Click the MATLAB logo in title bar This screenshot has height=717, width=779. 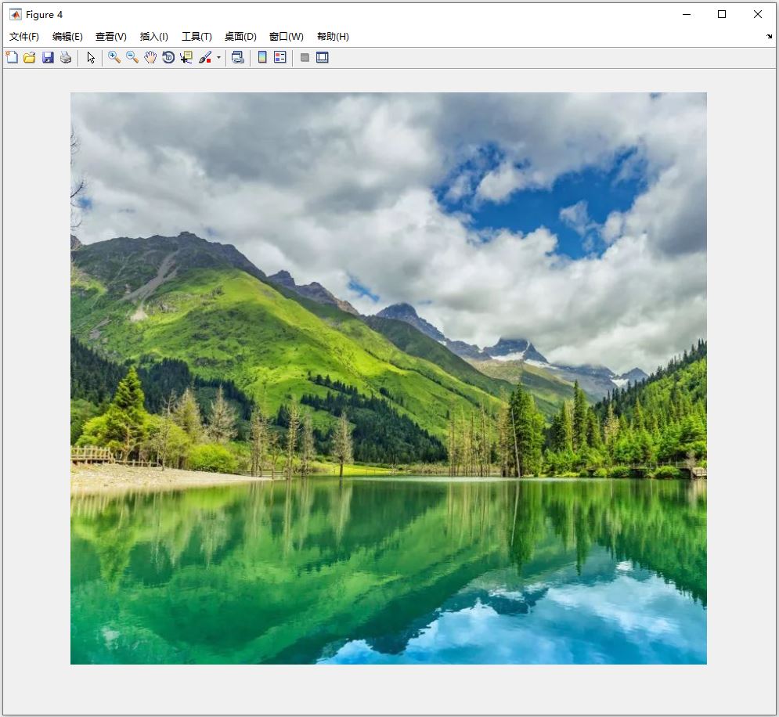(16, 14)
